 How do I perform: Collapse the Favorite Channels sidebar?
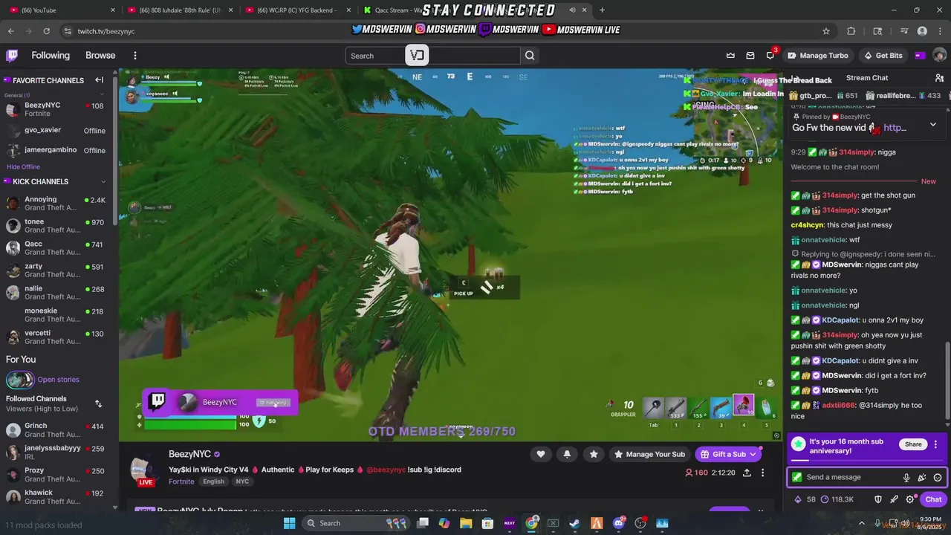[99, 80]
